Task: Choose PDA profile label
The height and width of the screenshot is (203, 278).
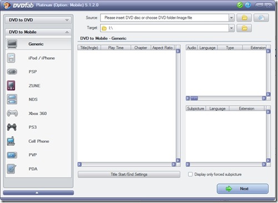Action: tap(33, 169)
